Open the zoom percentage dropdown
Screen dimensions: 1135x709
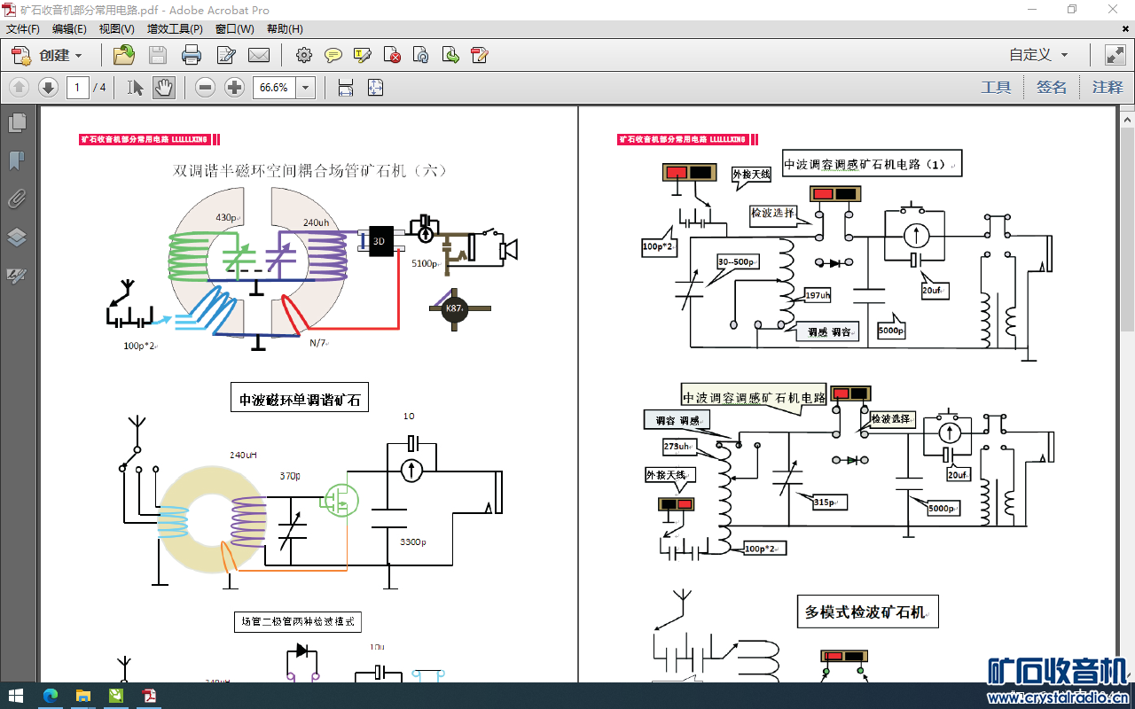point(306,88)
